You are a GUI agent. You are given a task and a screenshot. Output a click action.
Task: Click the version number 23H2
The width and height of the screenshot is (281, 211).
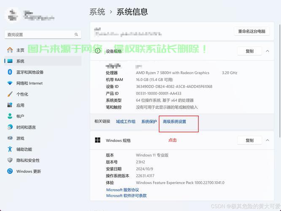[x=140, y=162]
